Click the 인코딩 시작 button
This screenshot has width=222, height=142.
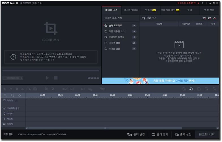[207, 134]
